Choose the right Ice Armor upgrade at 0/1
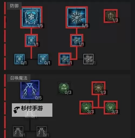 point(43,59)
